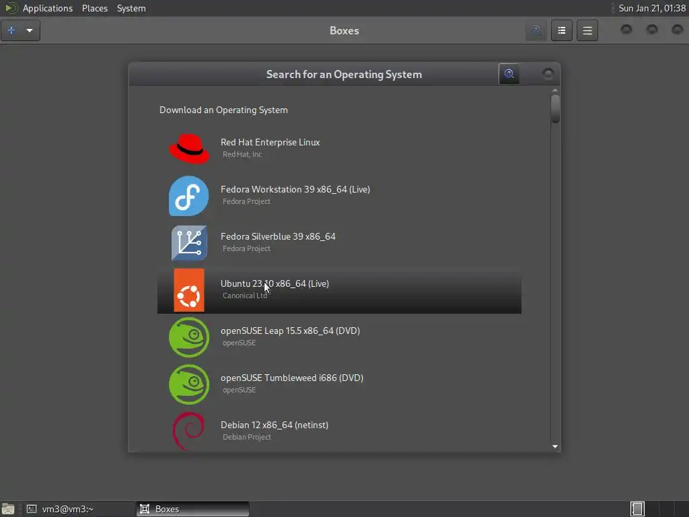Click the Red Hat logo icon
The height and width of the screenshot is (517, 689).
[x=189, y=149]
